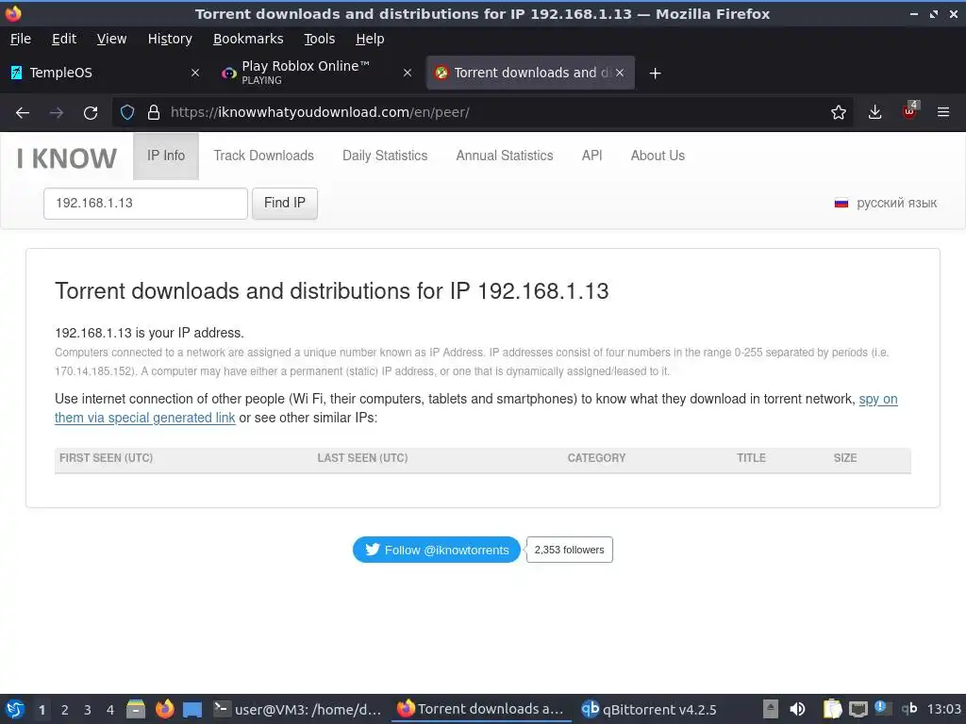
Task: Open tracking protection shield info
Action: pyautogui.click(x=127, y=112)
